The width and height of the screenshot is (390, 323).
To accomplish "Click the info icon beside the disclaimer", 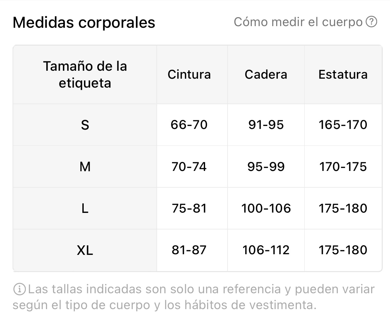I will [x=20, y=289].
